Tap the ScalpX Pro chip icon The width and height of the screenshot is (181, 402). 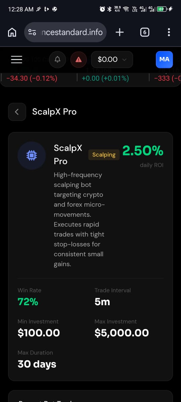(32, 155)
